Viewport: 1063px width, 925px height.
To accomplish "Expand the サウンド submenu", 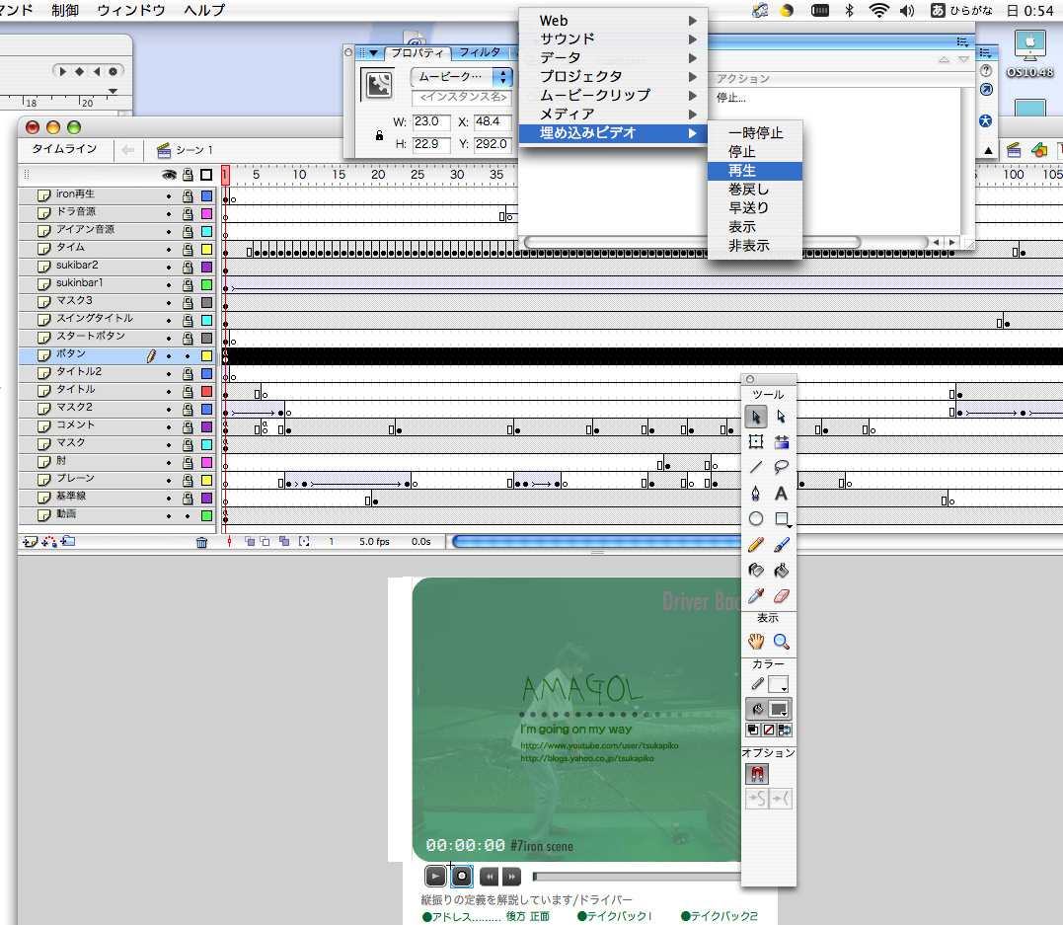I will 614,39.
